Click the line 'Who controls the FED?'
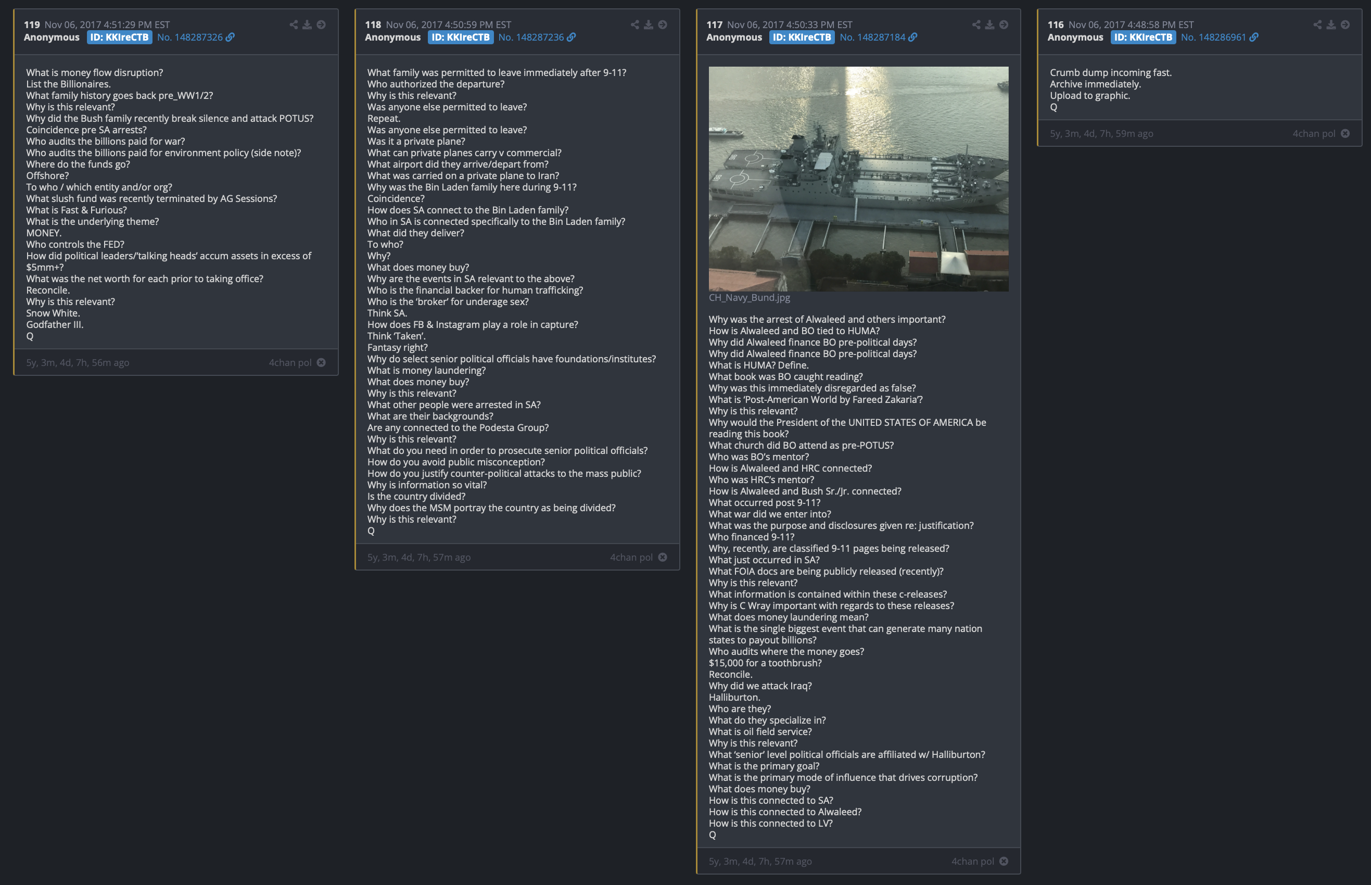The height and width of the screenshot is (885, 1371). click(75, 244)
